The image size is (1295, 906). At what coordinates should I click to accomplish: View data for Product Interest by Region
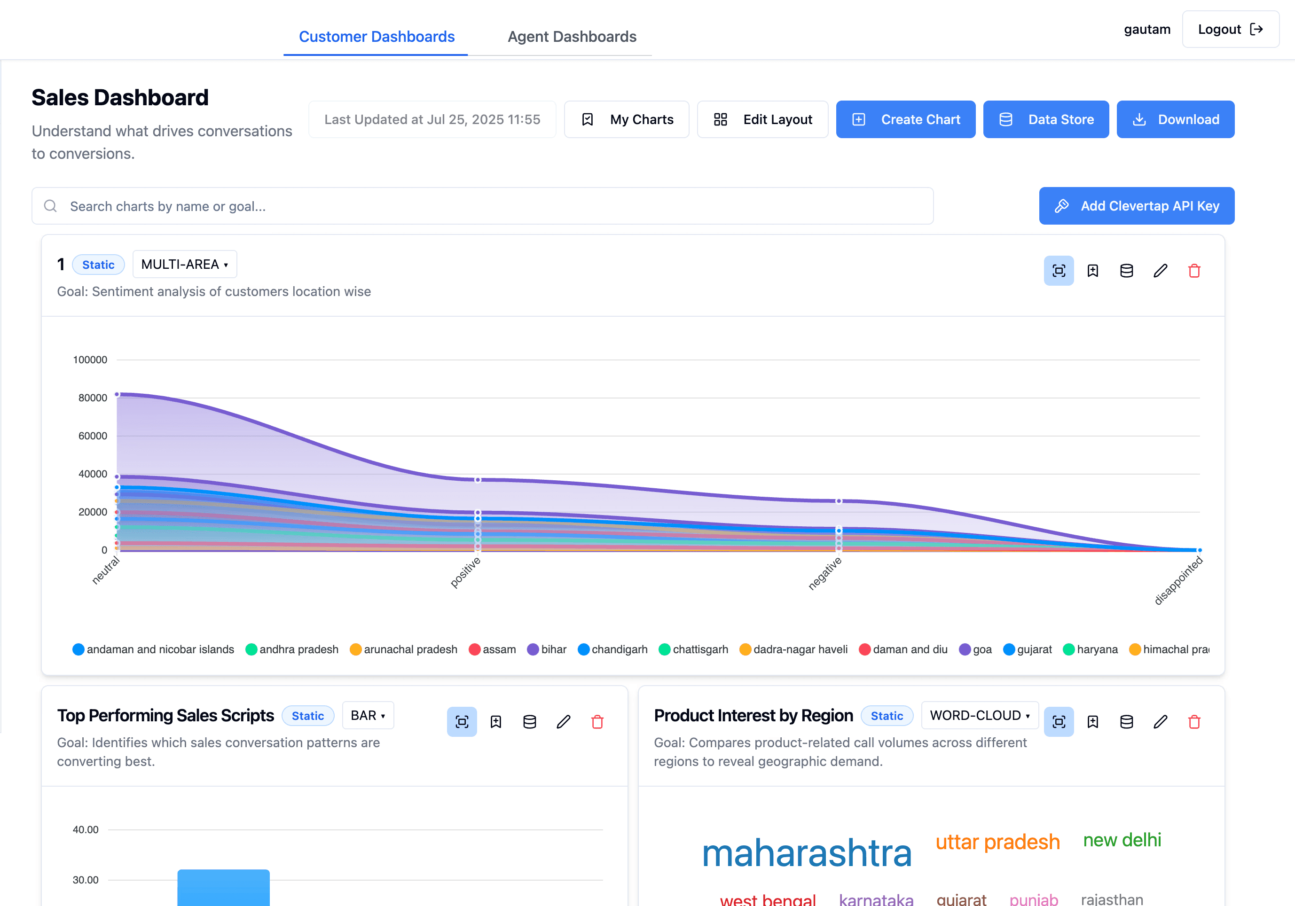pyautogui.click(x=1126, y=722)
